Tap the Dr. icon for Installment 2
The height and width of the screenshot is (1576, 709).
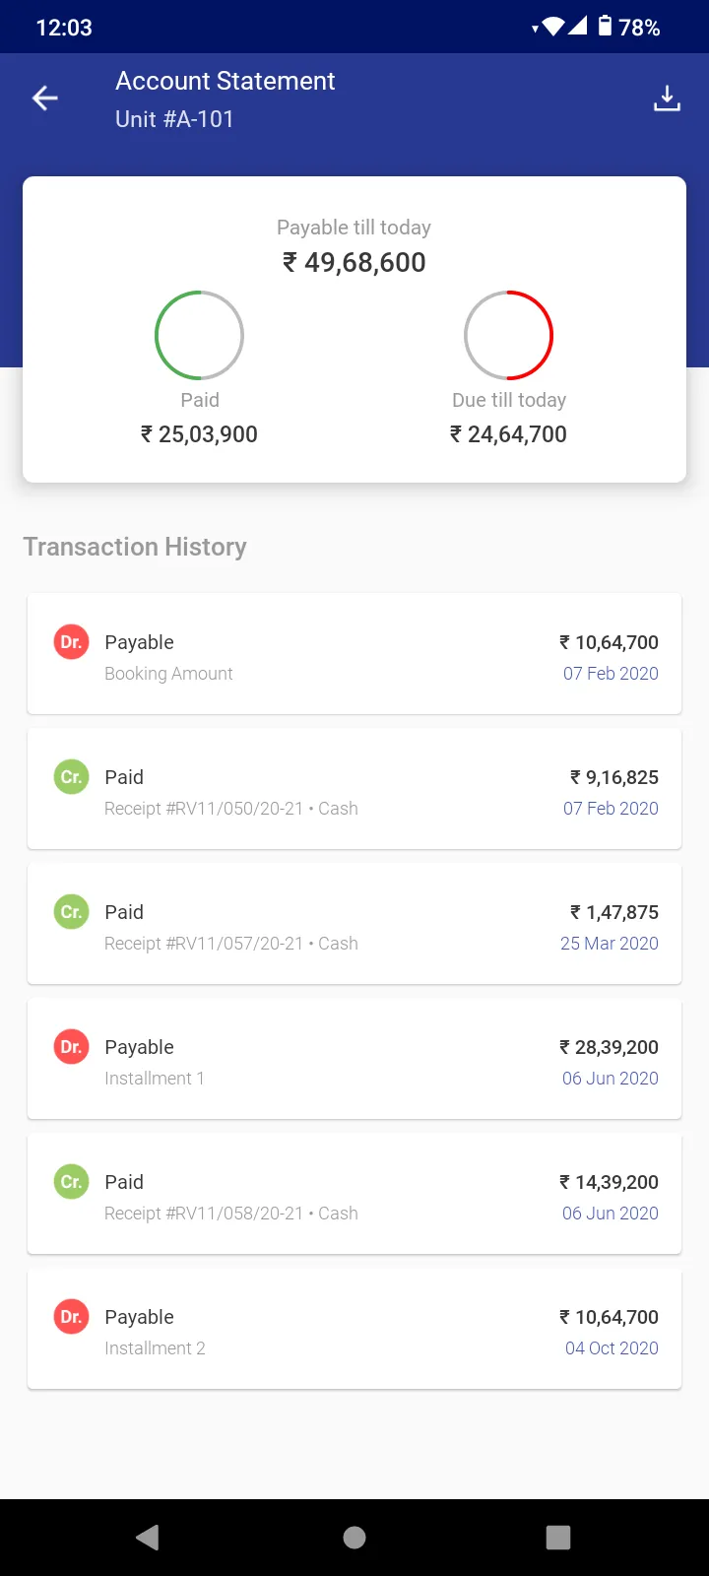71,1317
